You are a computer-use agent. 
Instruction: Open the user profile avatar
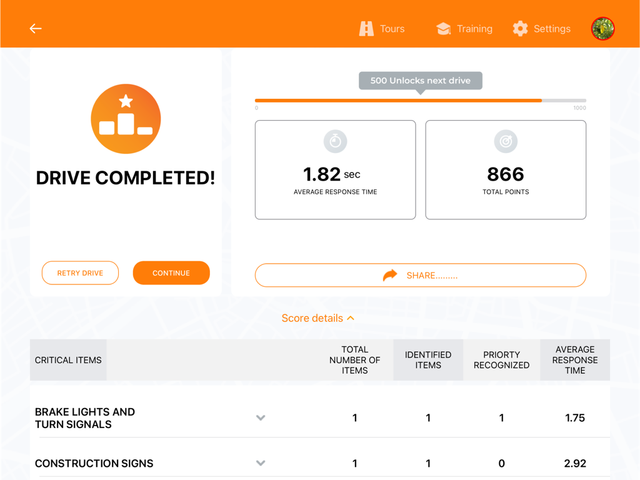click(602, 29)
